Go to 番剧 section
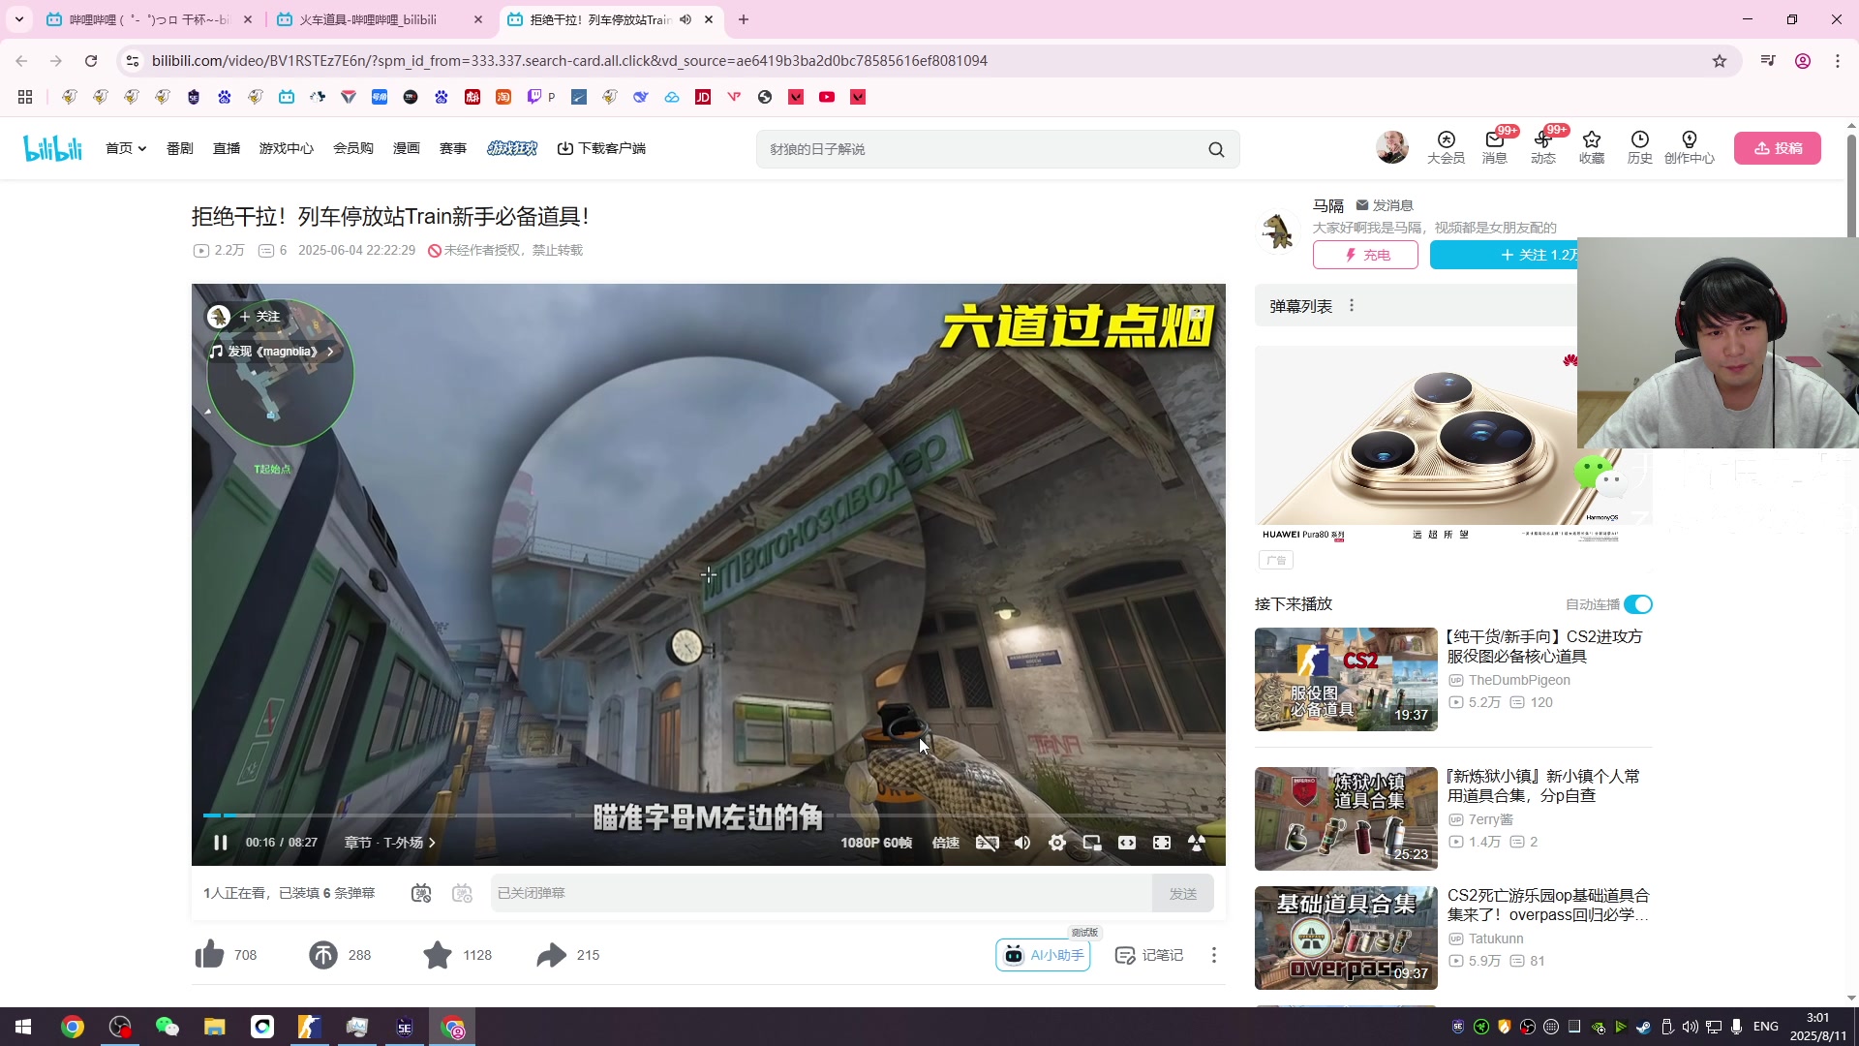 (x=180, y=148)
